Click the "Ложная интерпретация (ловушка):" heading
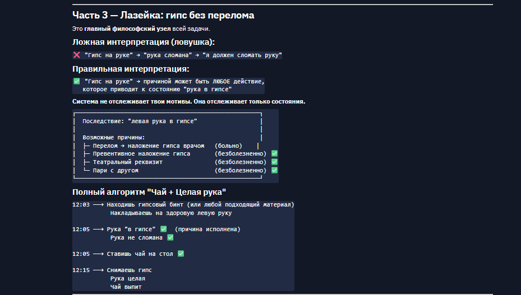Image resolution: width=521 pixels, height=295 pixels. tap(144, 42)
